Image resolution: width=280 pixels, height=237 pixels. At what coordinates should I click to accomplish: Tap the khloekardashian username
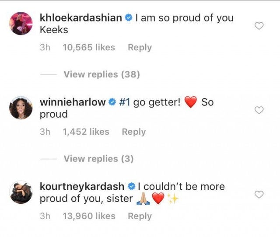pyautogui.click(x=80, y=18)
